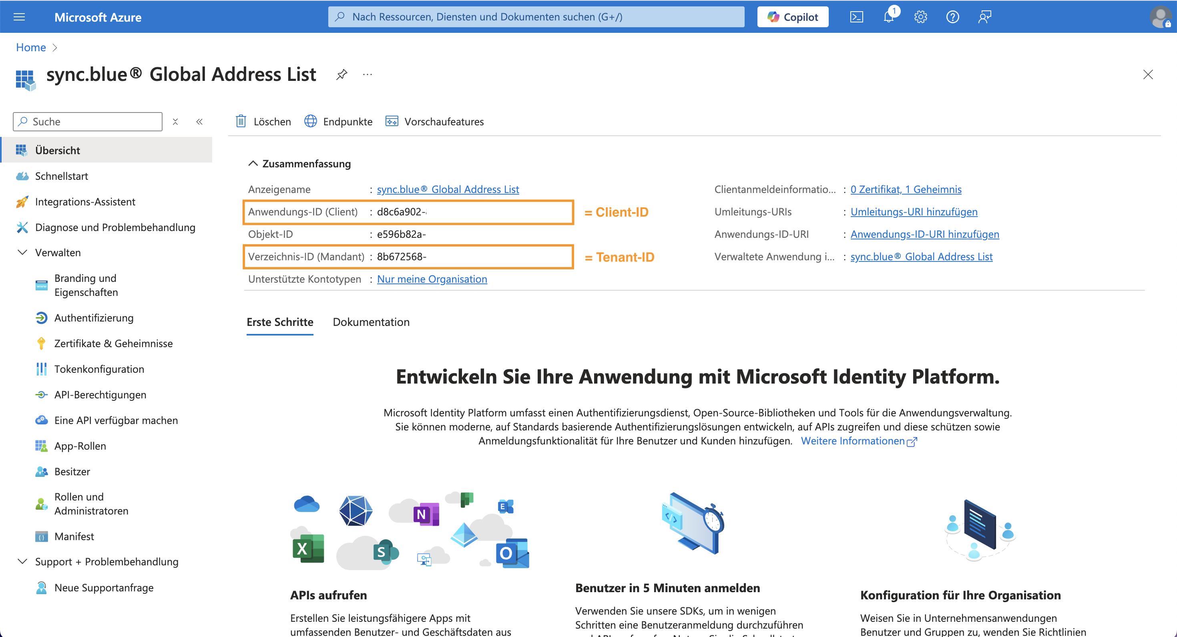Select the Verzeichnis-ID value 8b672568-

(401, 256)
